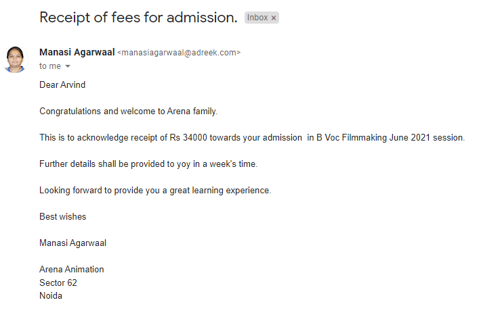The width and height of the screenshot is (479, 319).
Task: Place cursor on "Dear Arvind" greeting
Action: [x=62, y=84]
